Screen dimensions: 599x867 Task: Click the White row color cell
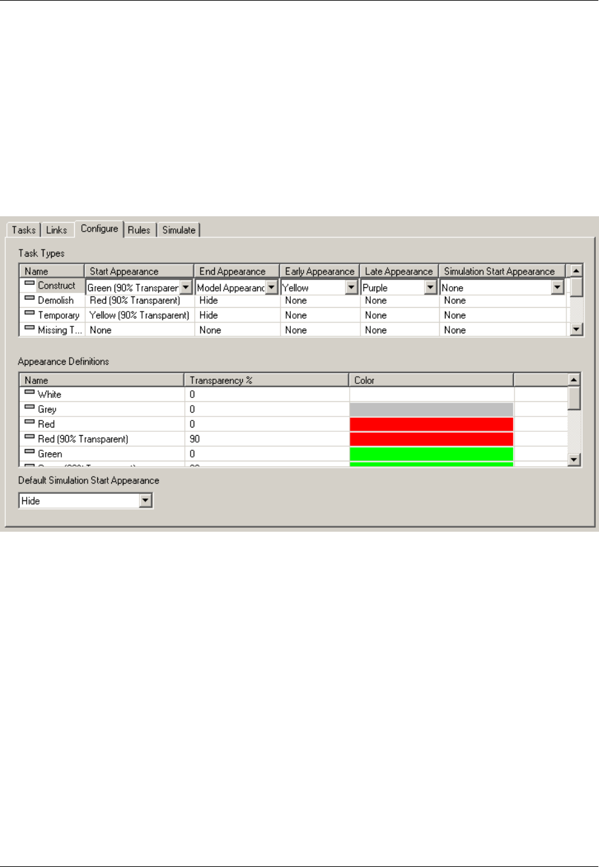tap(432, 395)
